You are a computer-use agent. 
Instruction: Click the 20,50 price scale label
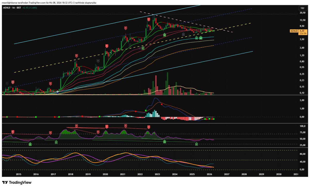pyautogui.click(x=302, y=13)
